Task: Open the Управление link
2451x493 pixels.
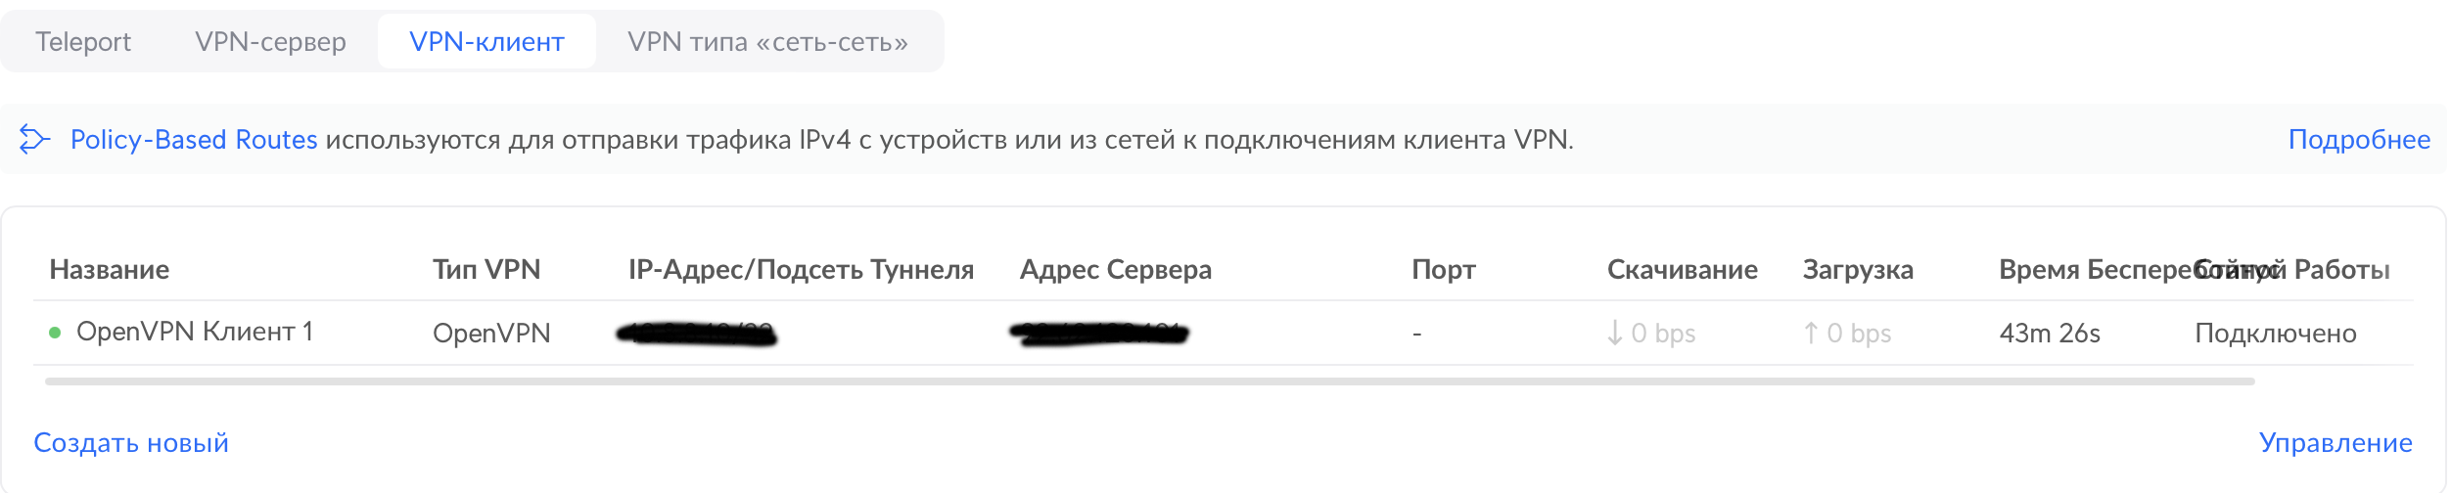Action: click(2335, 443)
